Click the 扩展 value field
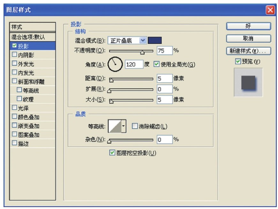Viewport: 278px width, 209px height. 165,89
